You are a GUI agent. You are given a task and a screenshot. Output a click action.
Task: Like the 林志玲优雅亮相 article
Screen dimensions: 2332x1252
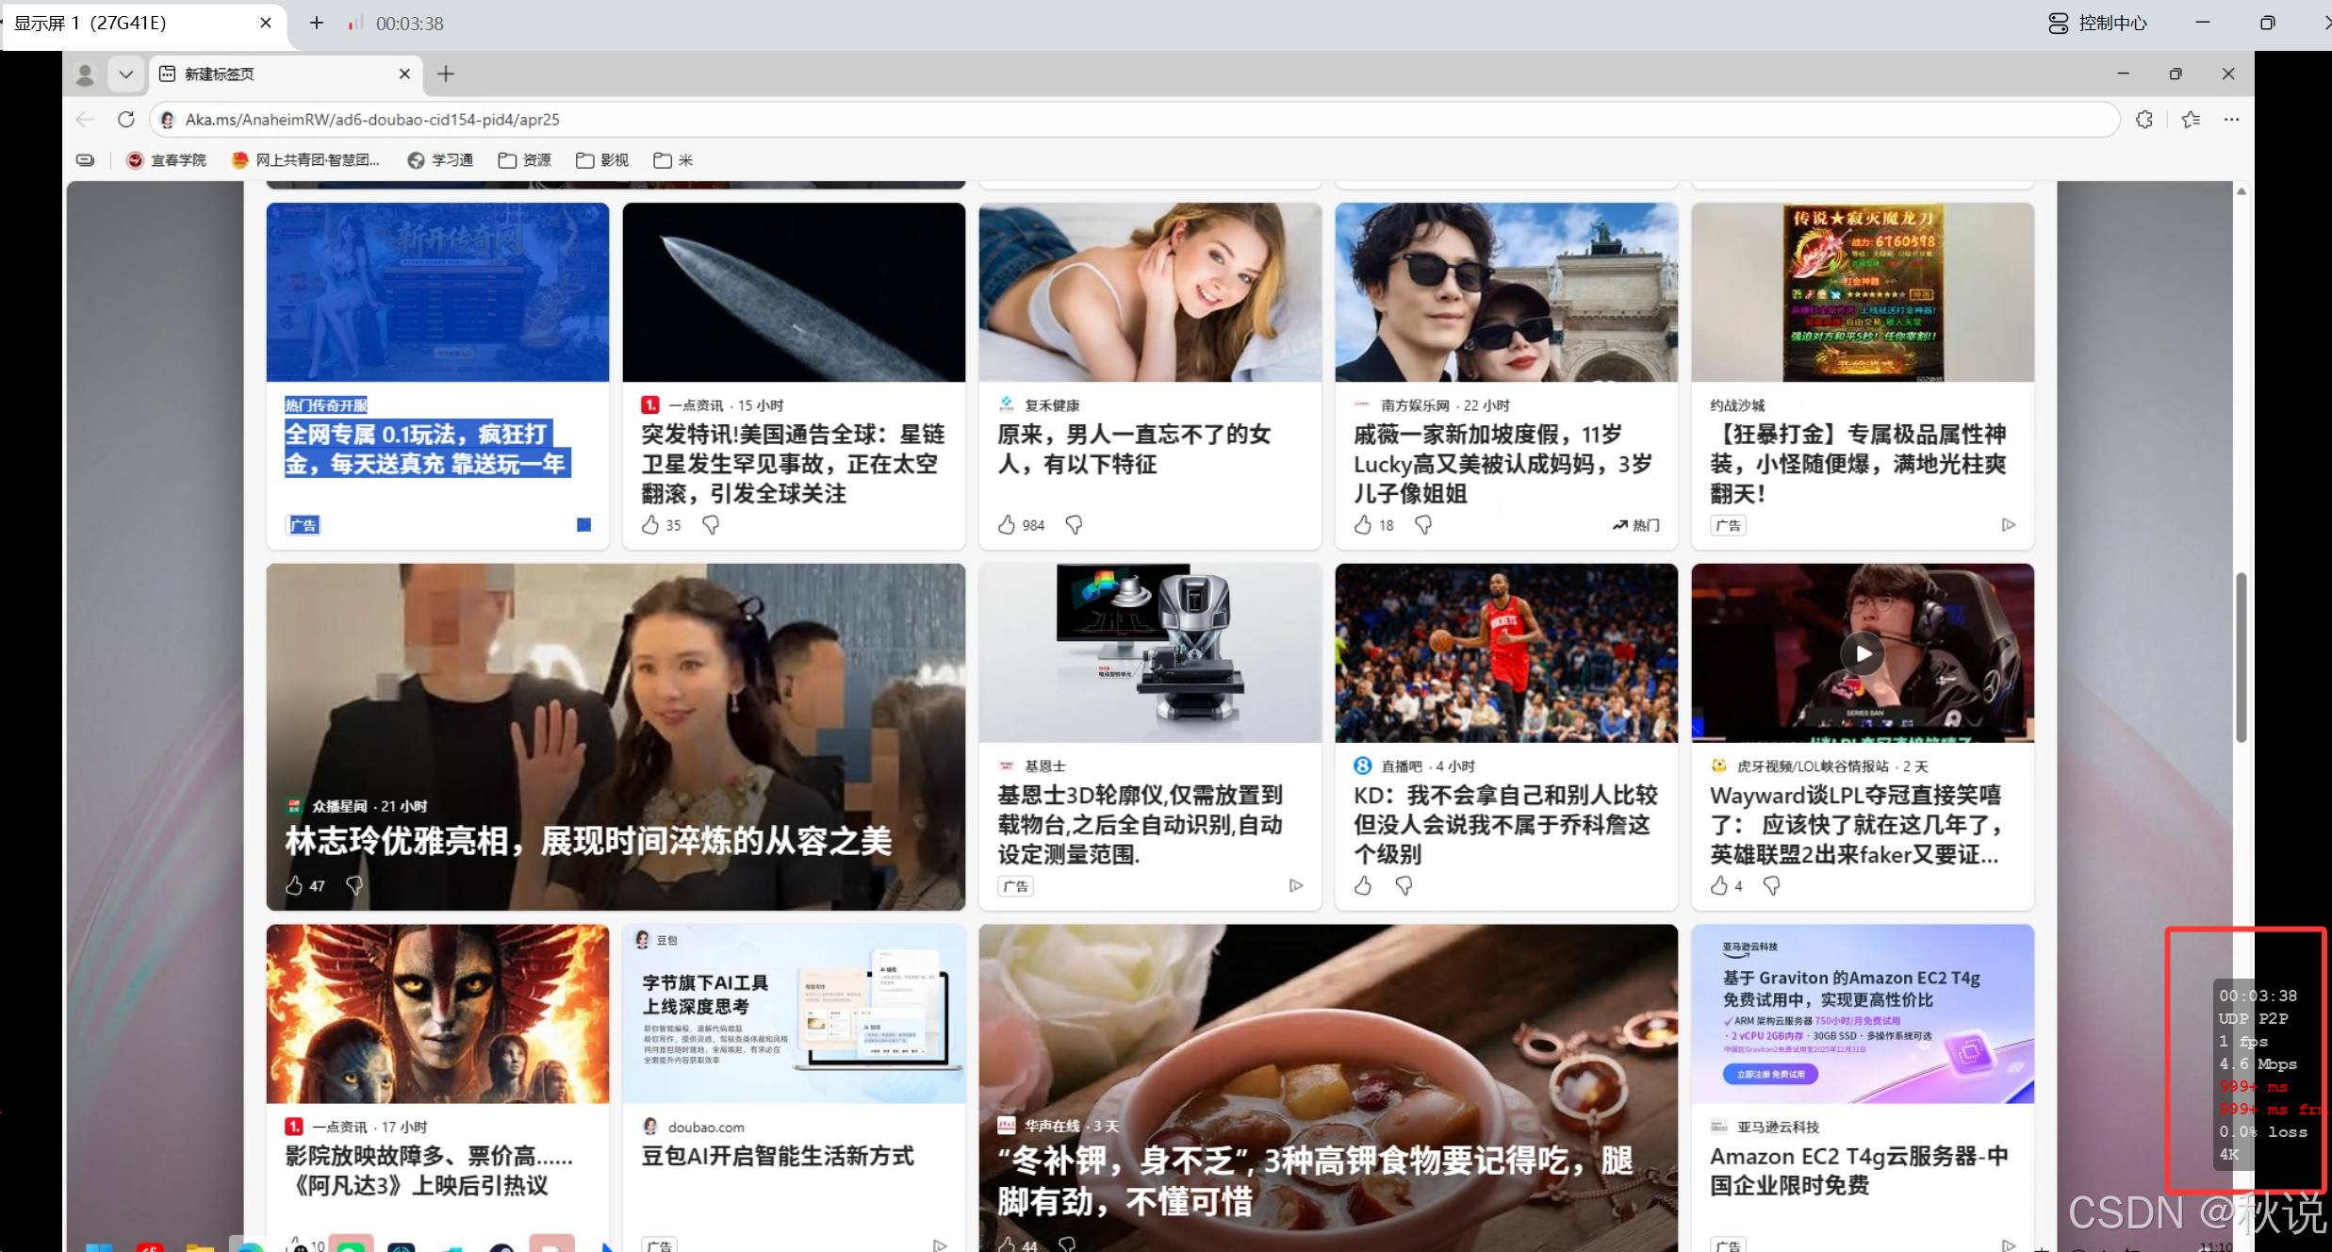click(x=293, y=885)
